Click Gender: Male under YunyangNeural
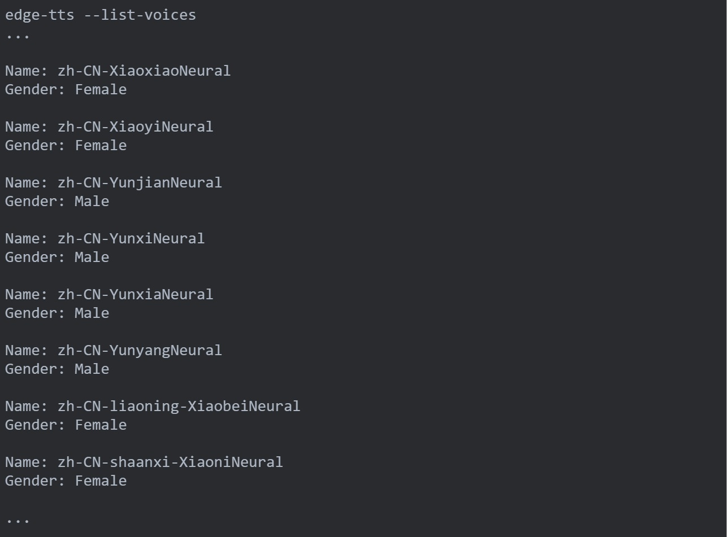 click(57, 369)
